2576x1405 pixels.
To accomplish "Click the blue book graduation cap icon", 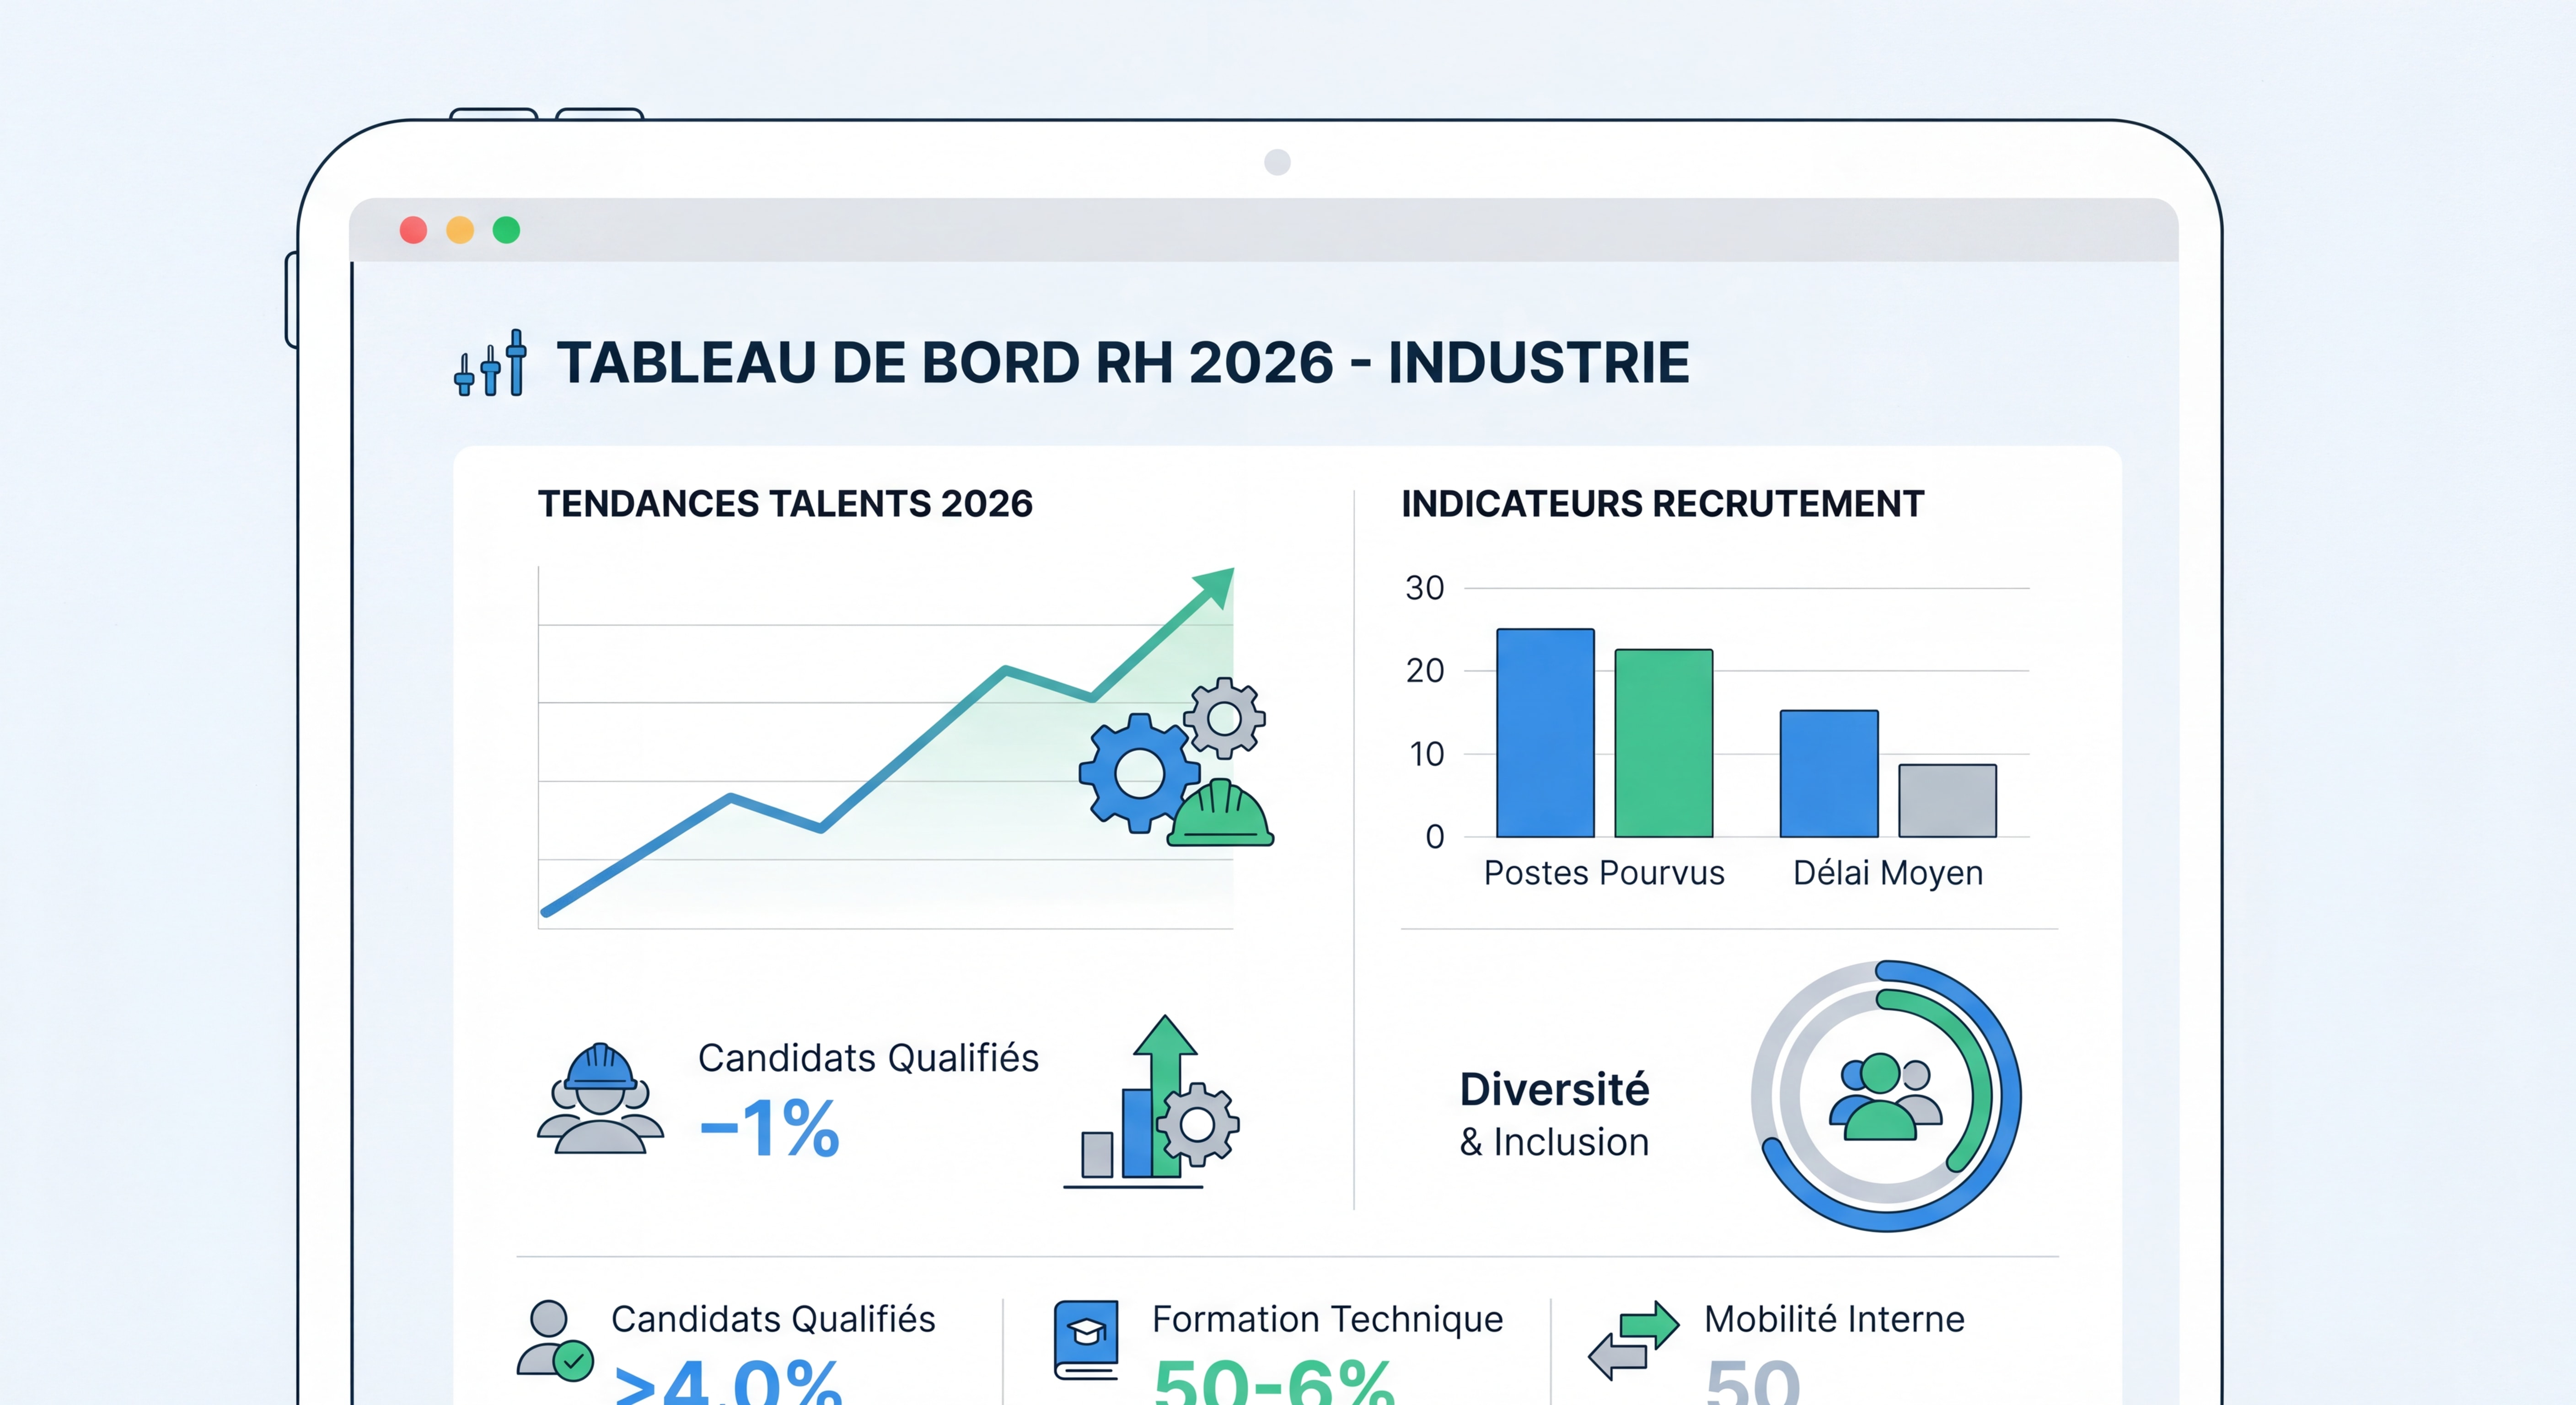I will tap(1086, 1340).
